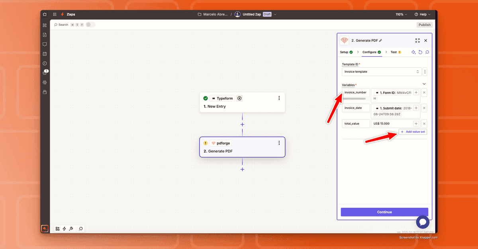The width and height of the screenshot is (478, 249).
Task: Click Add value set
Action: click(x=413, y=132)
